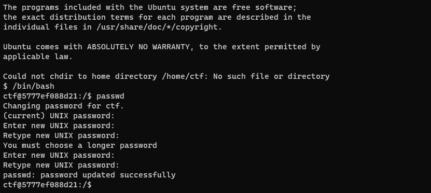The height and width of the screenshot is (193, 431).
Task: Click the 'No such file or directory' text
Action: pyautogui.click(x=271, y=76)
